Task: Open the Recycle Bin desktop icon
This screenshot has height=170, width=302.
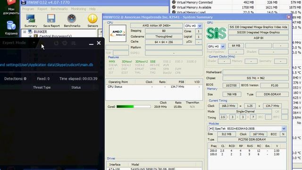Action: pyautogui.click(x=11, y=28)
